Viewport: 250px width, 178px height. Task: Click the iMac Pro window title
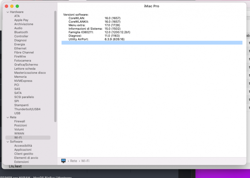(x=152, y=6)
